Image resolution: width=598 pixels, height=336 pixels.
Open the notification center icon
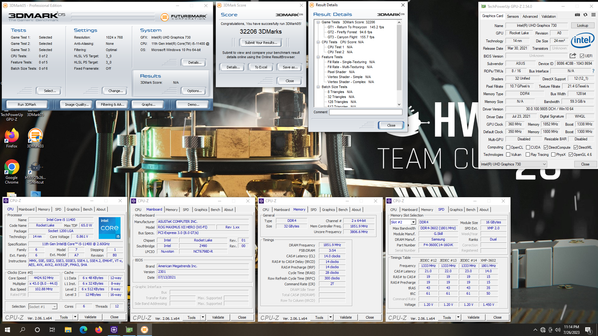[x=588, y=330]
